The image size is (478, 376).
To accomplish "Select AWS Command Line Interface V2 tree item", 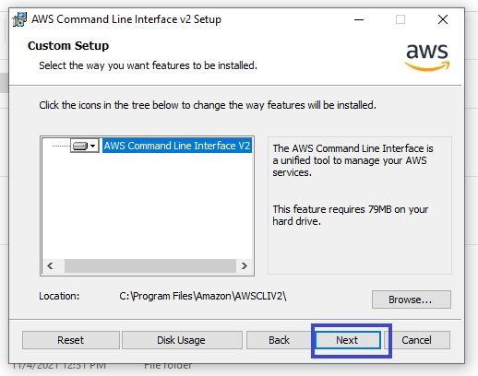I will 177,146.
